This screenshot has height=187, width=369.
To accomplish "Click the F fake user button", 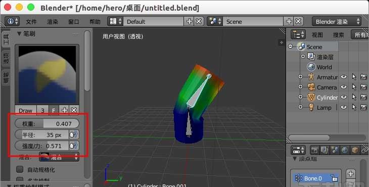I will [54, 110].
